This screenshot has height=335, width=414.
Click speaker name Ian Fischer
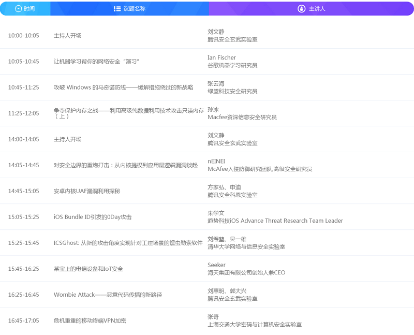pyautogui.click(x=221, y=57)
